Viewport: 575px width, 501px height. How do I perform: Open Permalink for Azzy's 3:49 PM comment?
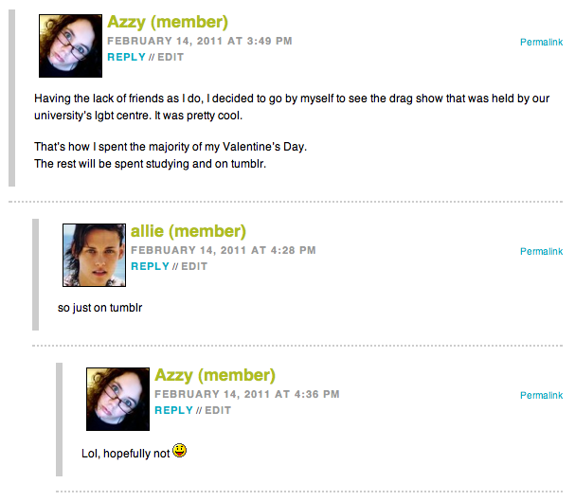[x=541, y=42]
